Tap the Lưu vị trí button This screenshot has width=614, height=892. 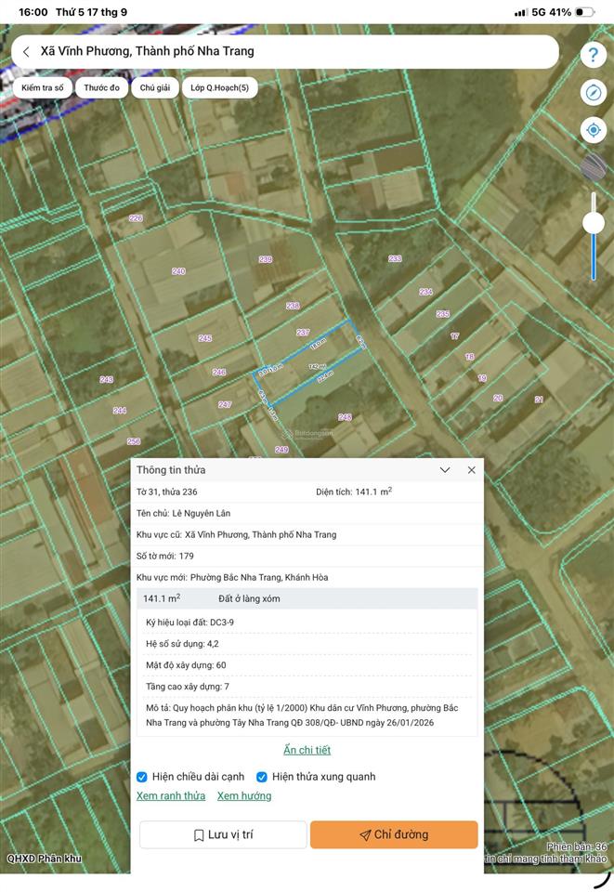223,834
